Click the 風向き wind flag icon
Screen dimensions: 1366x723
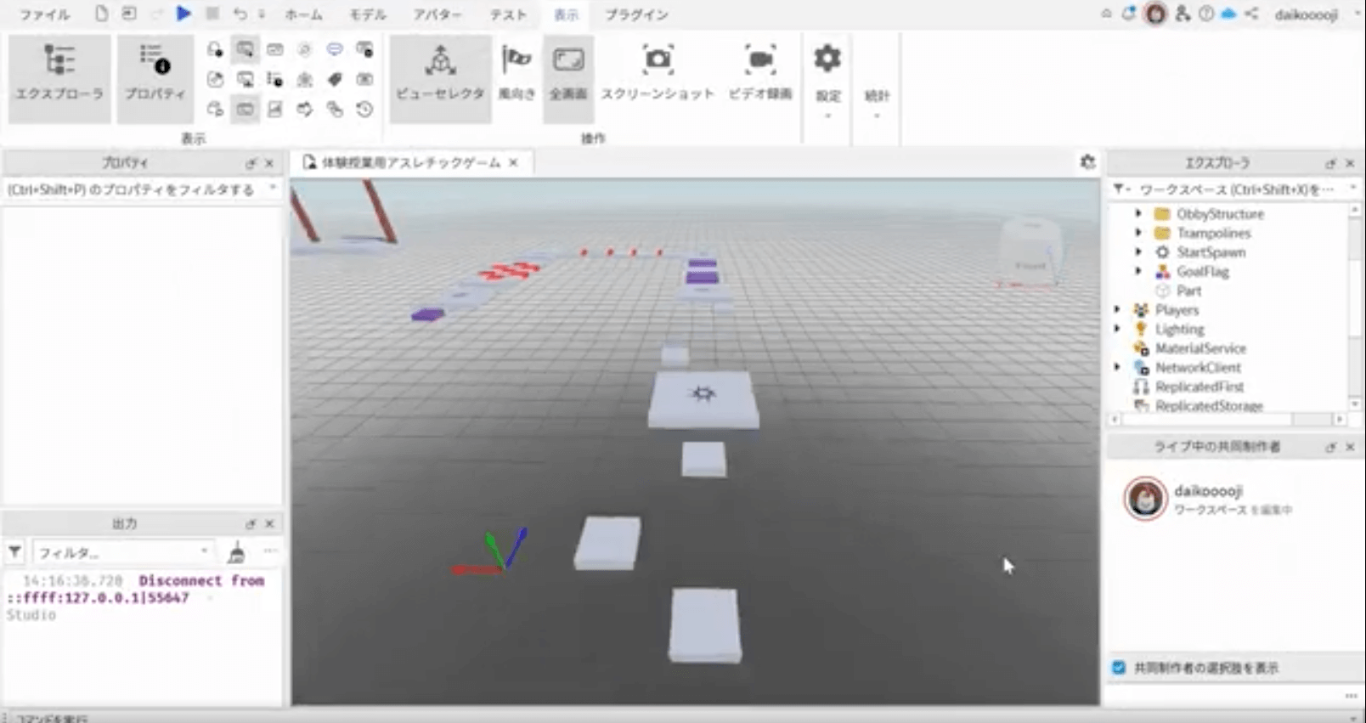tap(516, 59)
